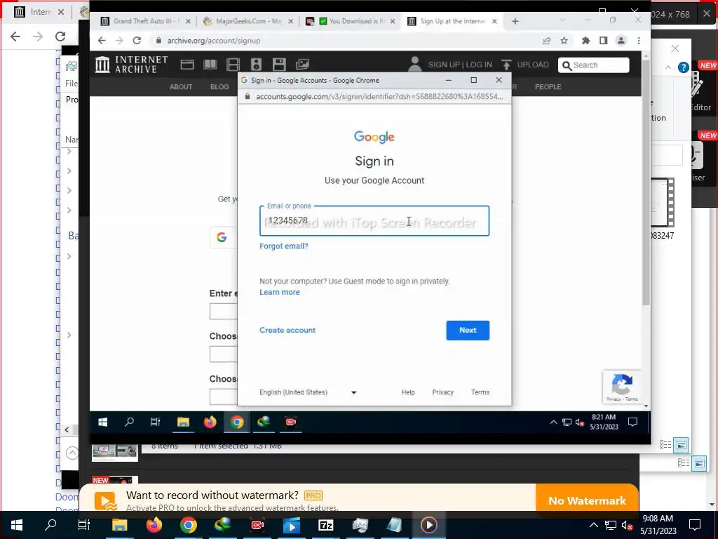
Task: Add a new tab with the plus button
Action: point(515,21)
